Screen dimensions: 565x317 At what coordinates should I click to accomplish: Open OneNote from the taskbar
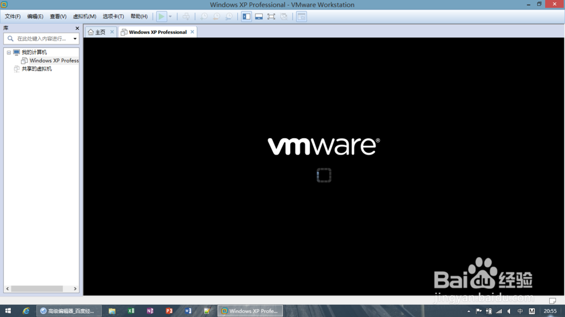150,311
